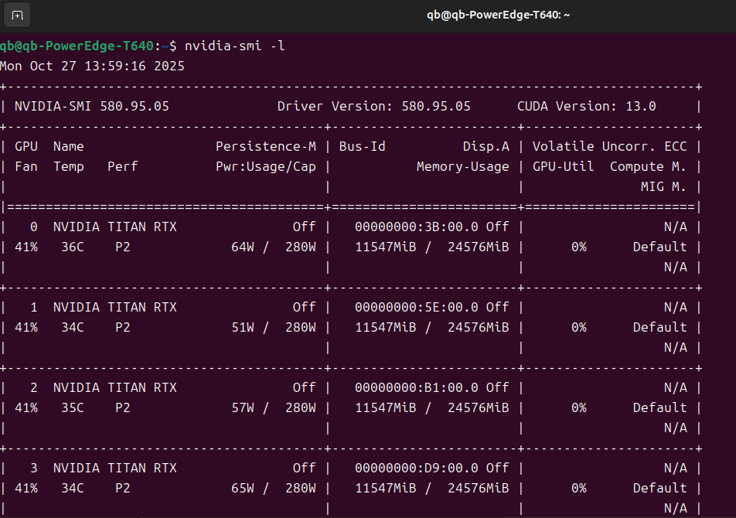Click GPU 3 NVIDIA TITAN RTX name

(x=115, y=469)
